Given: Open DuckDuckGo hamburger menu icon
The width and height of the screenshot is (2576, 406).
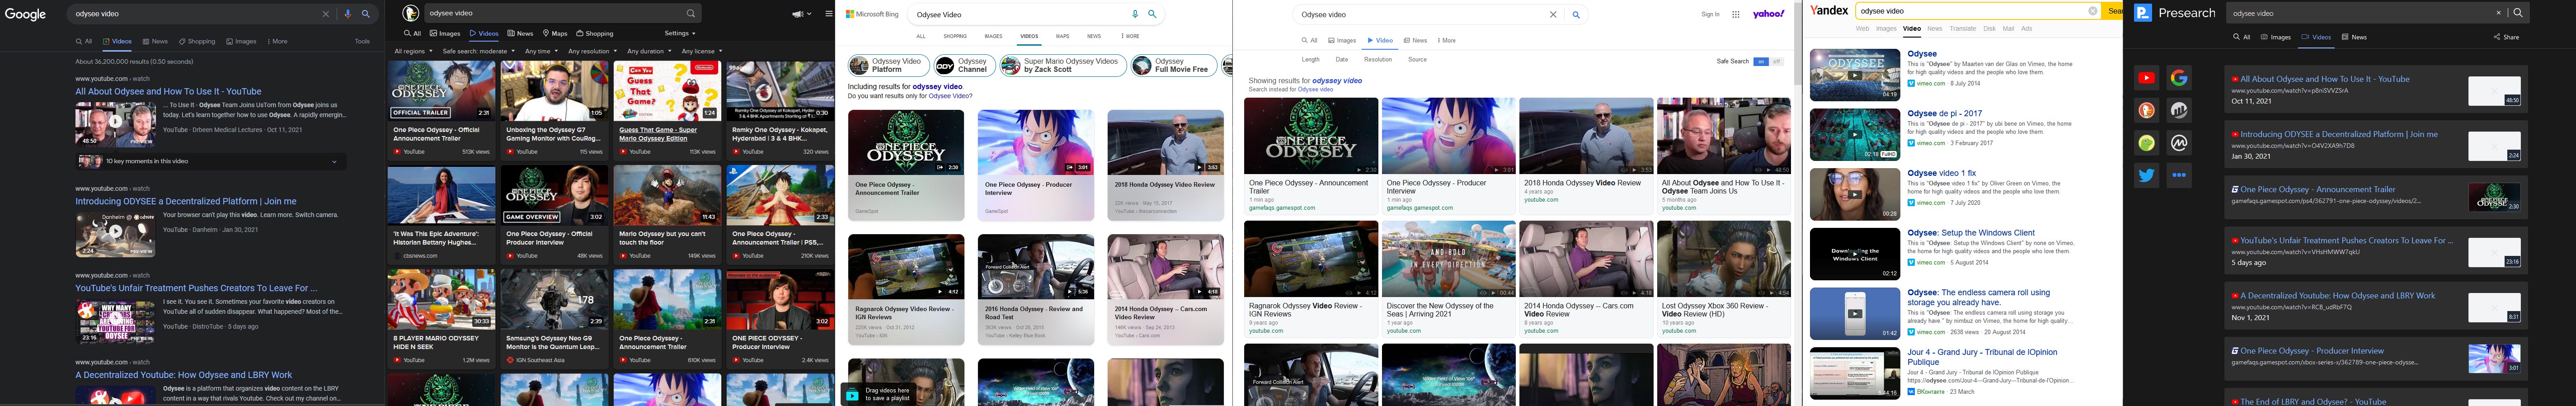Looking at the screenshot, I should pyautogui.click(x=829, y=14).
